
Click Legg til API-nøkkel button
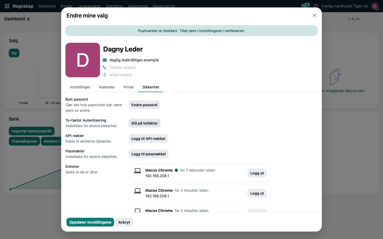148,139
